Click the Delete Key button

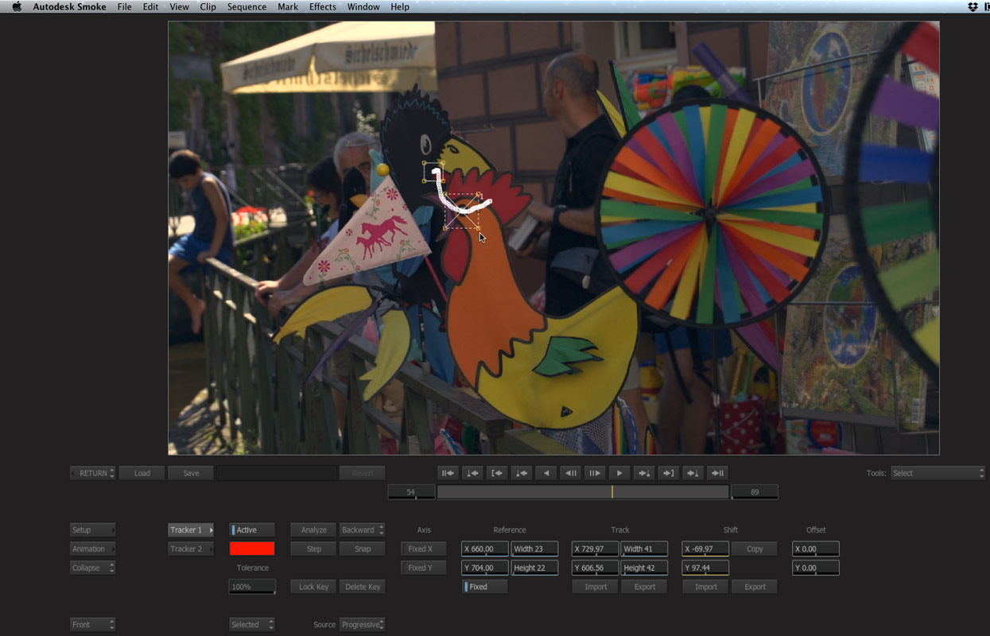pos(362,587)
